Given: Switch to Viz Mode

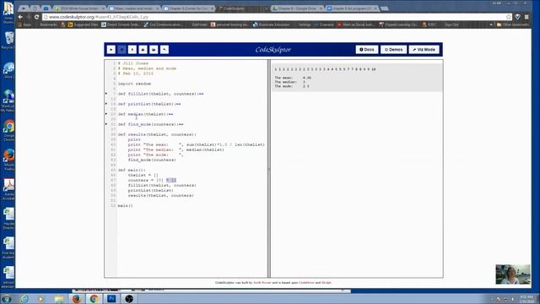Looking at the screenshot, I should pos(424,50).
